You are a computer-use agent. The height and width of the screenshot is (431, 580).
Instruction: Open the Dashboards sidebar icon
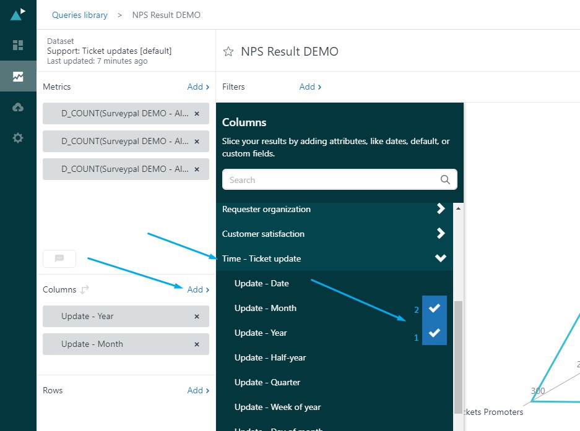[x=18, y=45]
